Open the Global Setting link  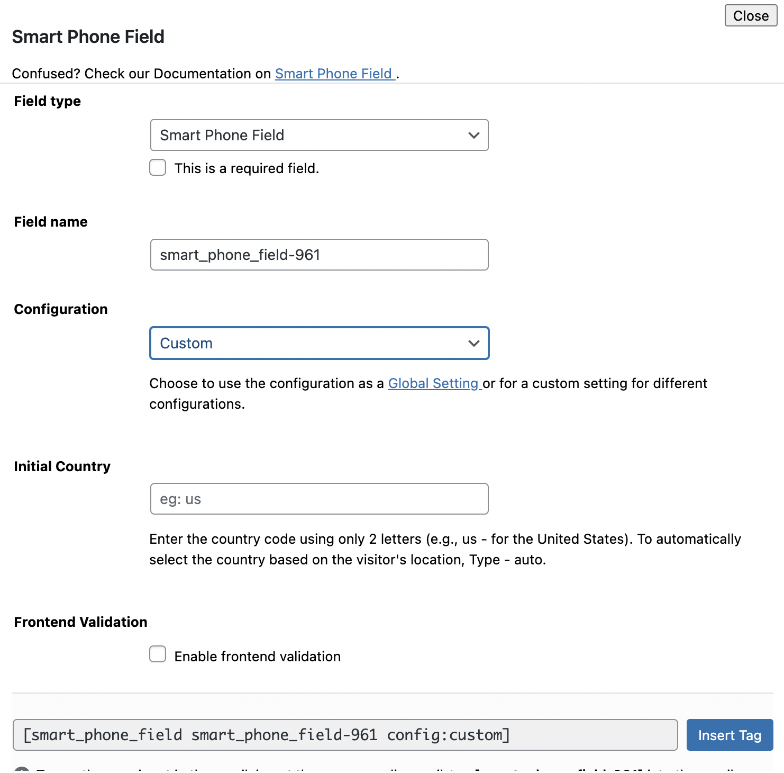point(434,383)
